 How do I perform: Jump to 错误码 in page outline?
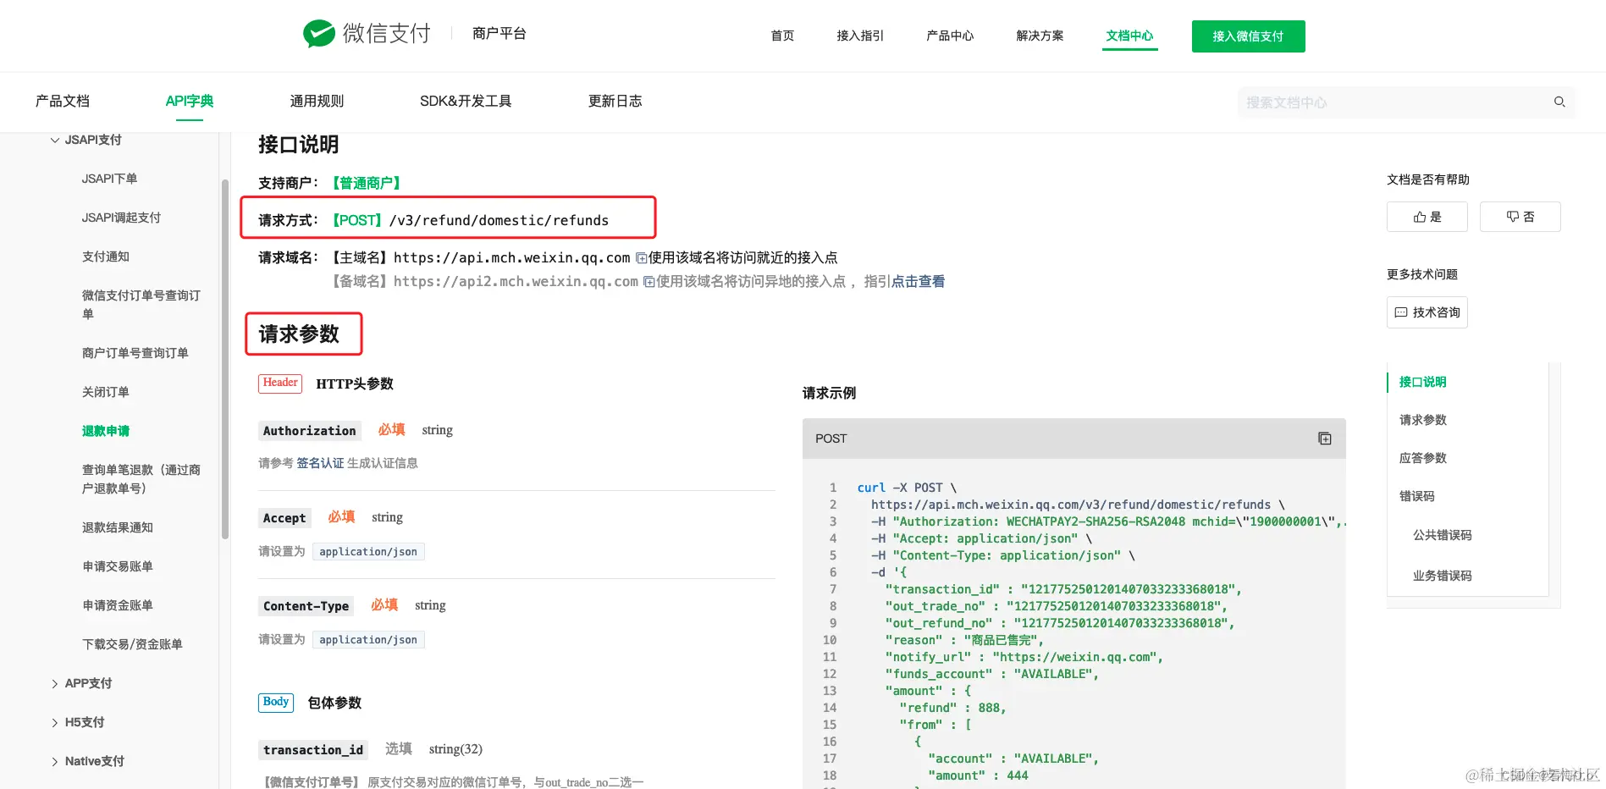tap(1416, 496)
